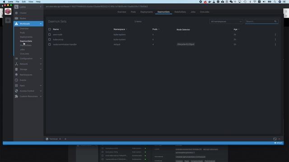289x162 pixels.
Task: Click the Network sidebar icon
Action: coord(16,64)
